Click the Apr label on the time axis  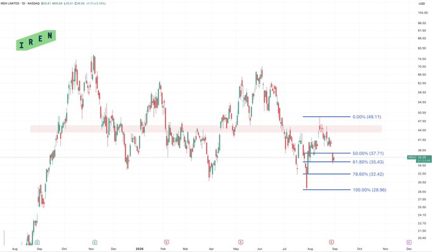(212, 249)
